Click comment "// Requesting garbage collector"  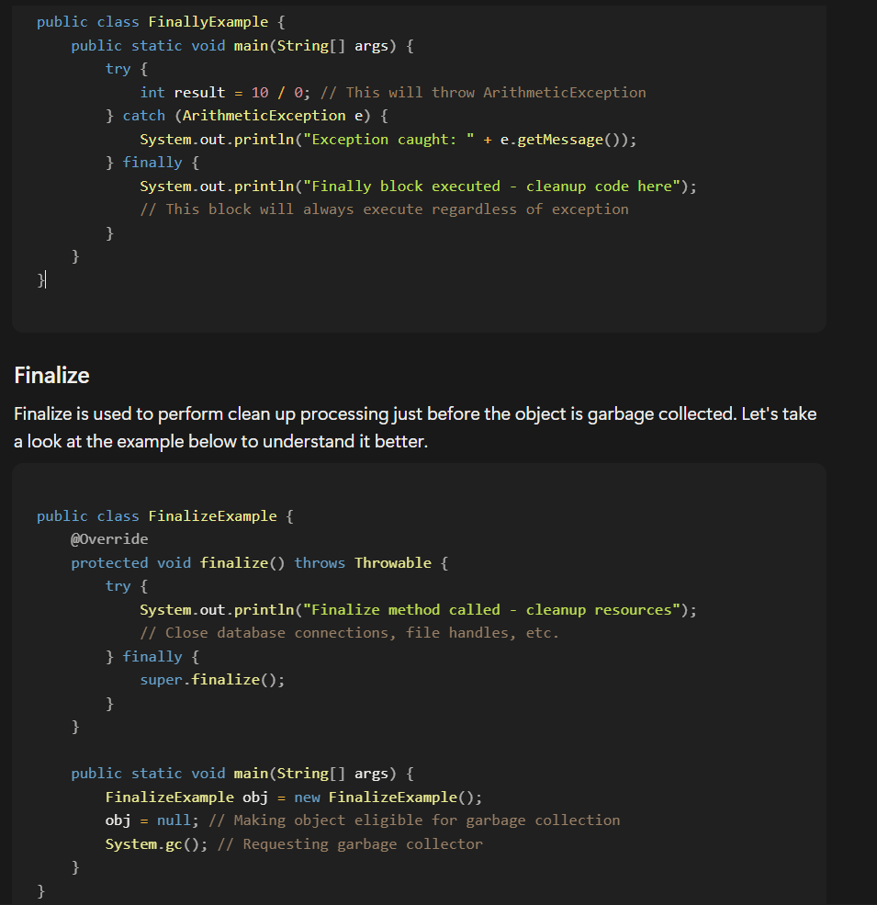point(350,844)
